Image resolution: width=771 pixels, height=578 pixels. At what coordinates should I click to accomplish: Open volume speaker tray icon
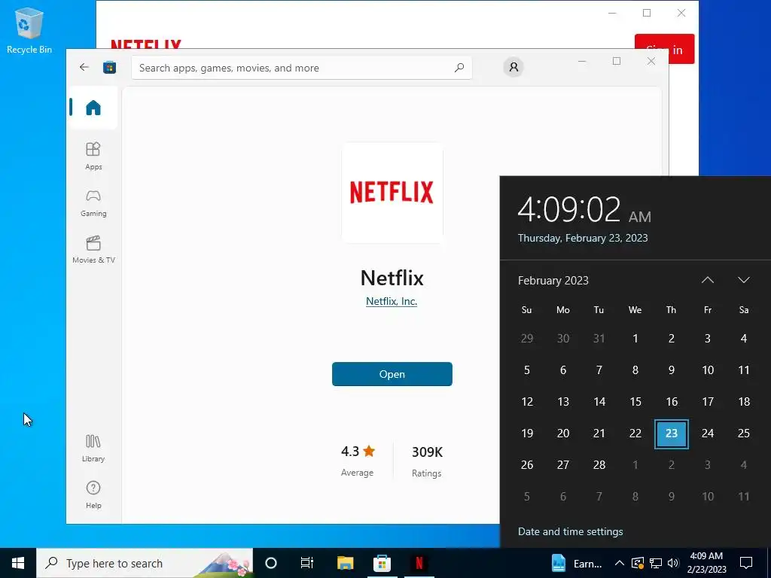[x=673, y=563]
